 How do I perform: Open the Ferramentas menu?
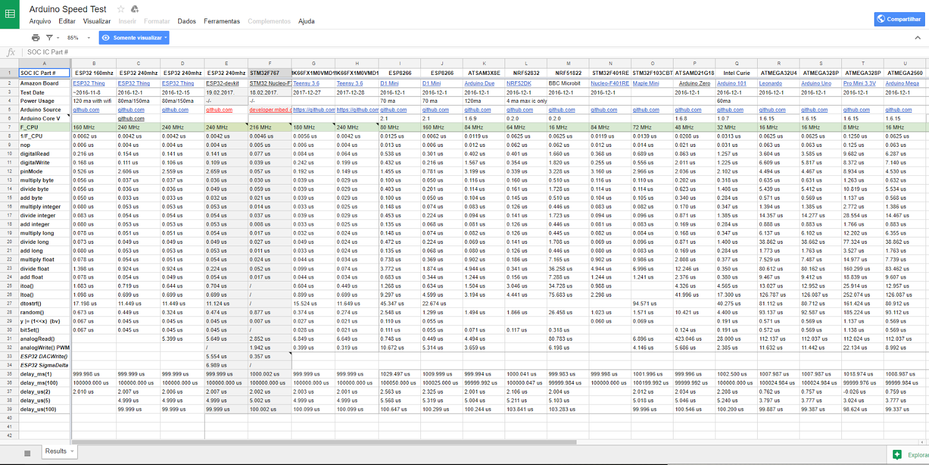point(221,21)
